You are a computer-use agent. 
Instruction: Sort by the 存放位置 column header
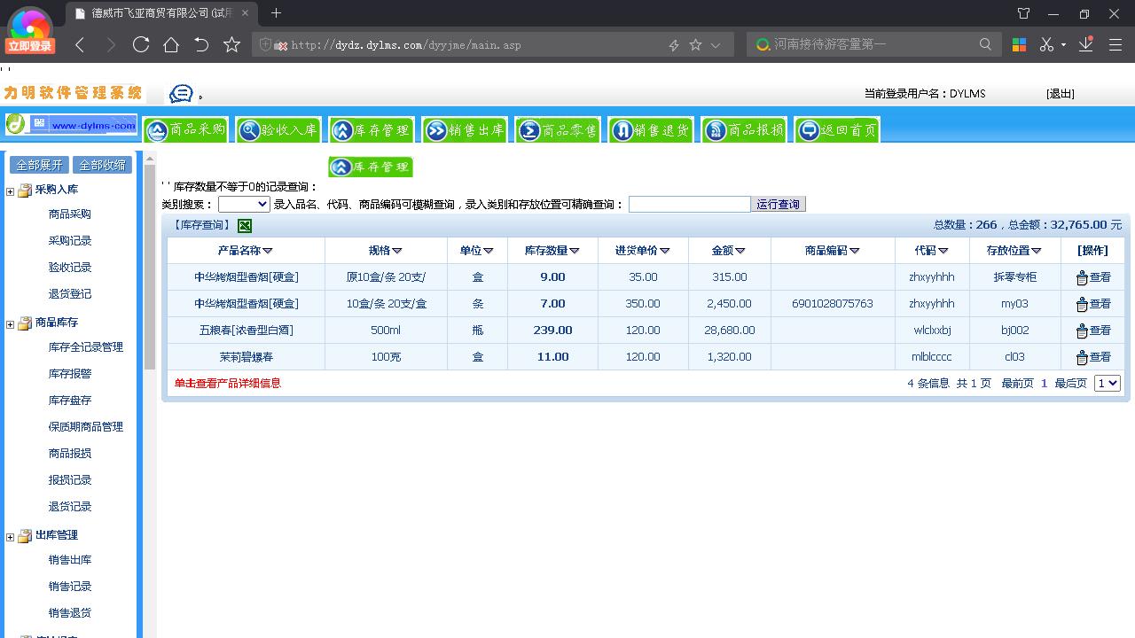coord(1014,251)
